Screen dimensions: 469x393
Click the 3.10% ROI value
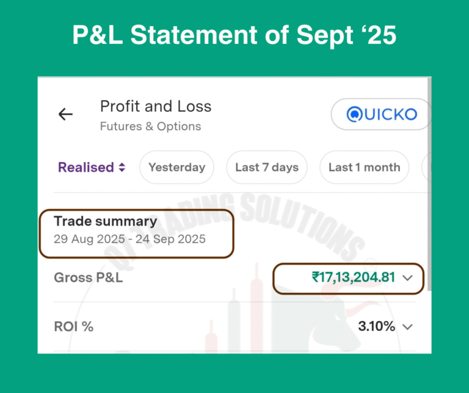pyautogui.click(x=376, y=326)
